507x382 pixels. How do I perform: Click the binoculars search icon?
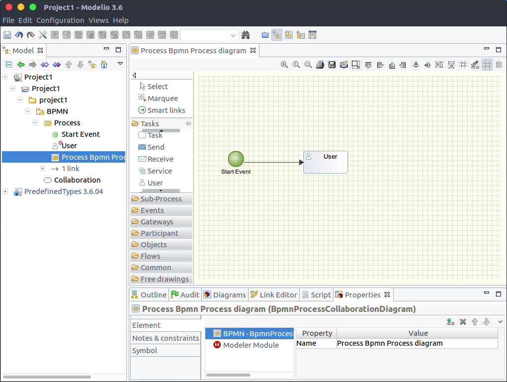click(x=245, y=35)
